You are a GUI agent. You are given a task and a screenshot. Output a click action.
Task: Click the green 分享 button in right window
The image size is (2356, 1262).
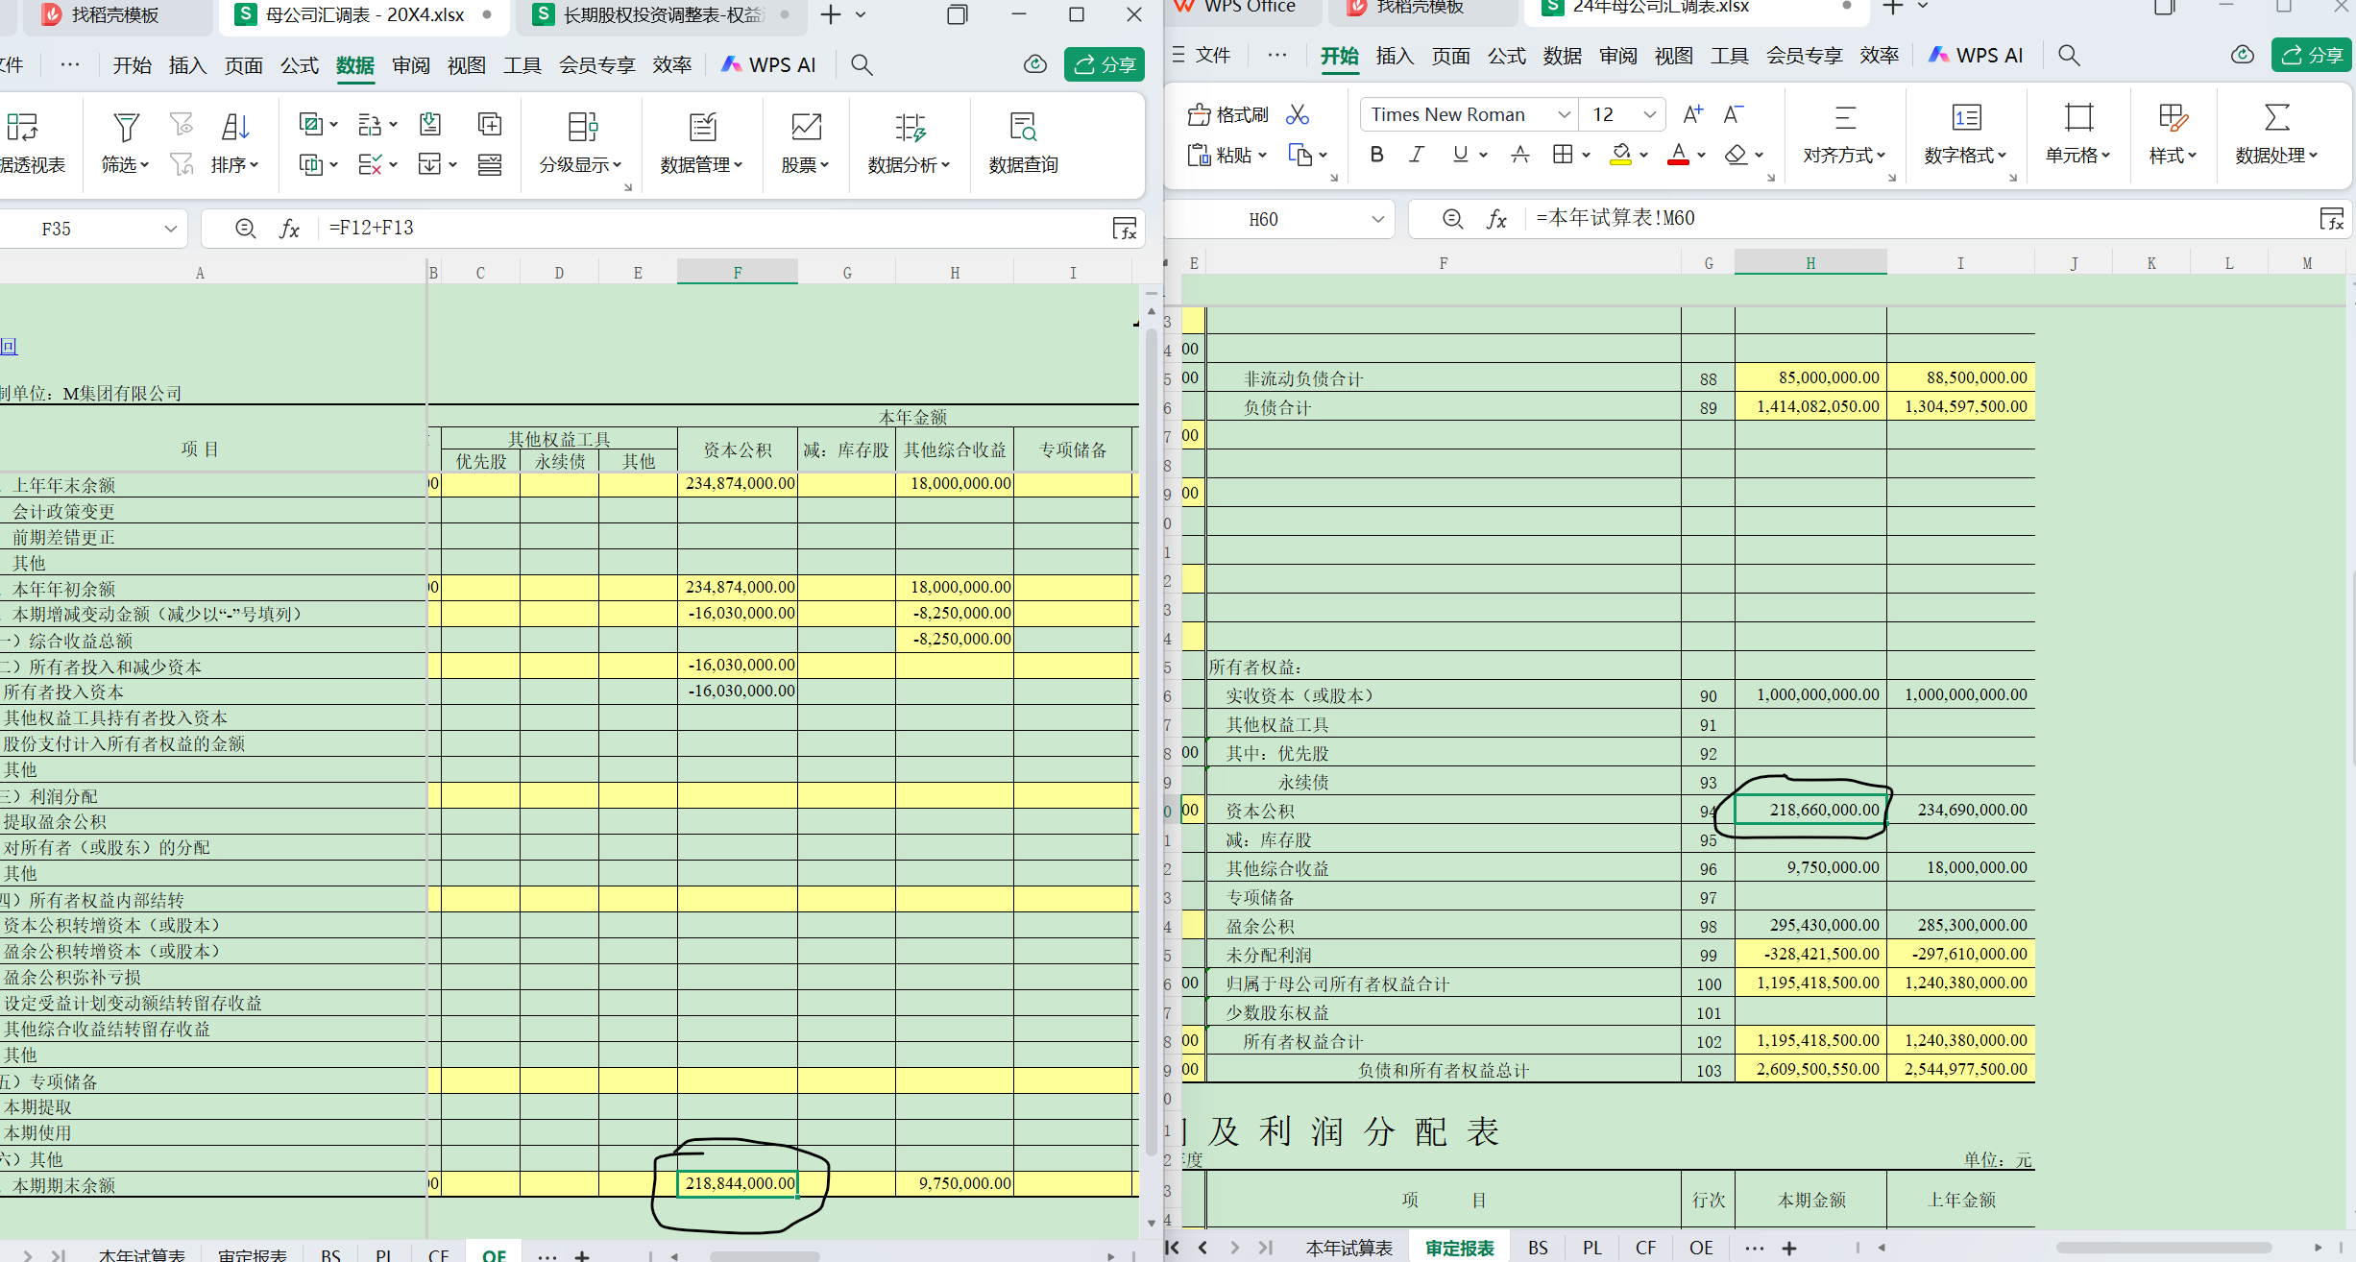[x=2311, y=56]
